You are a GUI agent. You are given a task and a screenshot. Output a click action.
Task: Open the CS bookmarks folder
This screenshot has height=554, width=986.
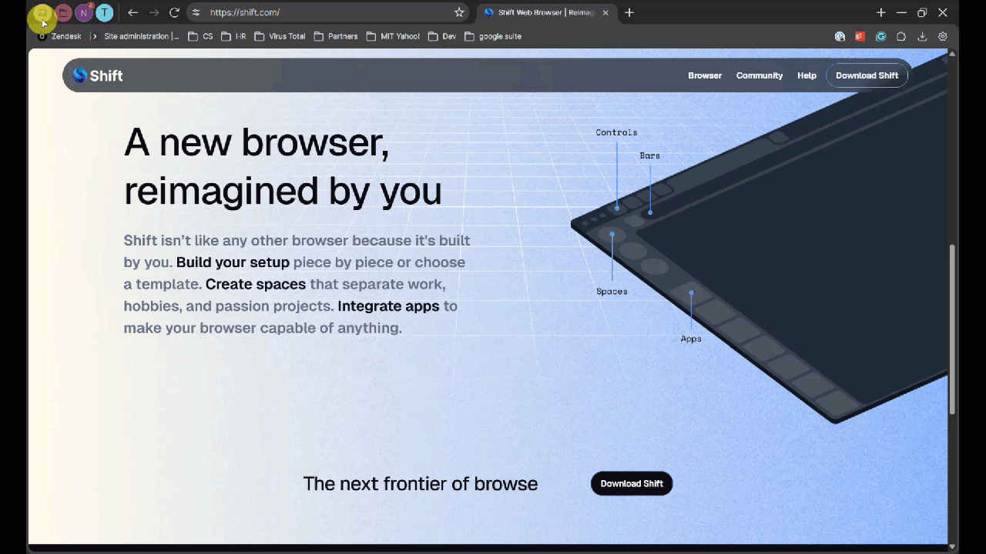click(200, 36)
